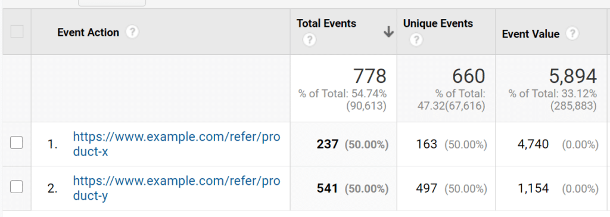Open help icon under Unique Events header
The height and width of the screenshot is (217, 610).
(x=416, y=40)
